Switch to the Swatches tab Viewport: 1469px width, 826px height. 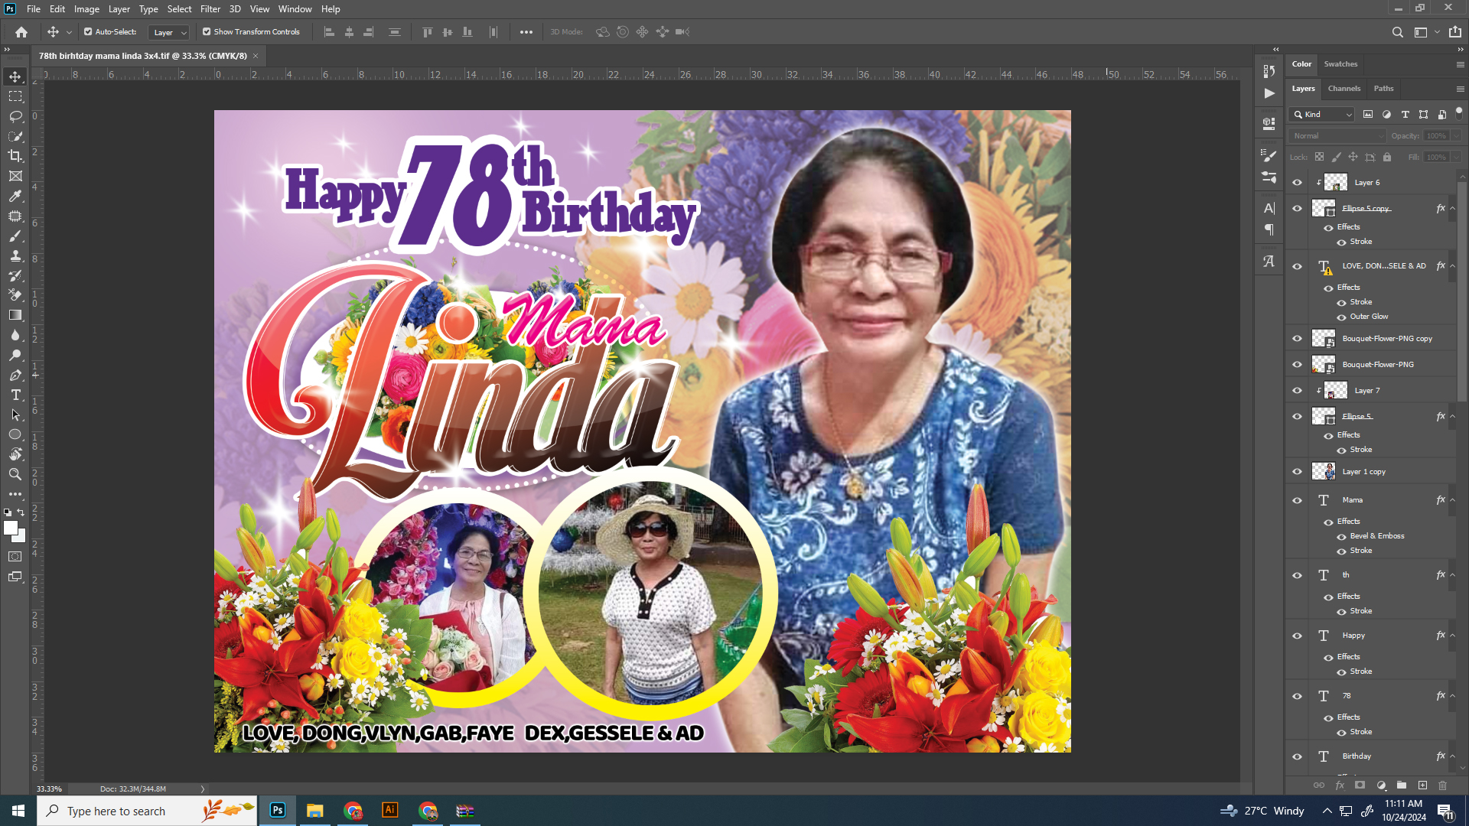[x=1340, y=64]
